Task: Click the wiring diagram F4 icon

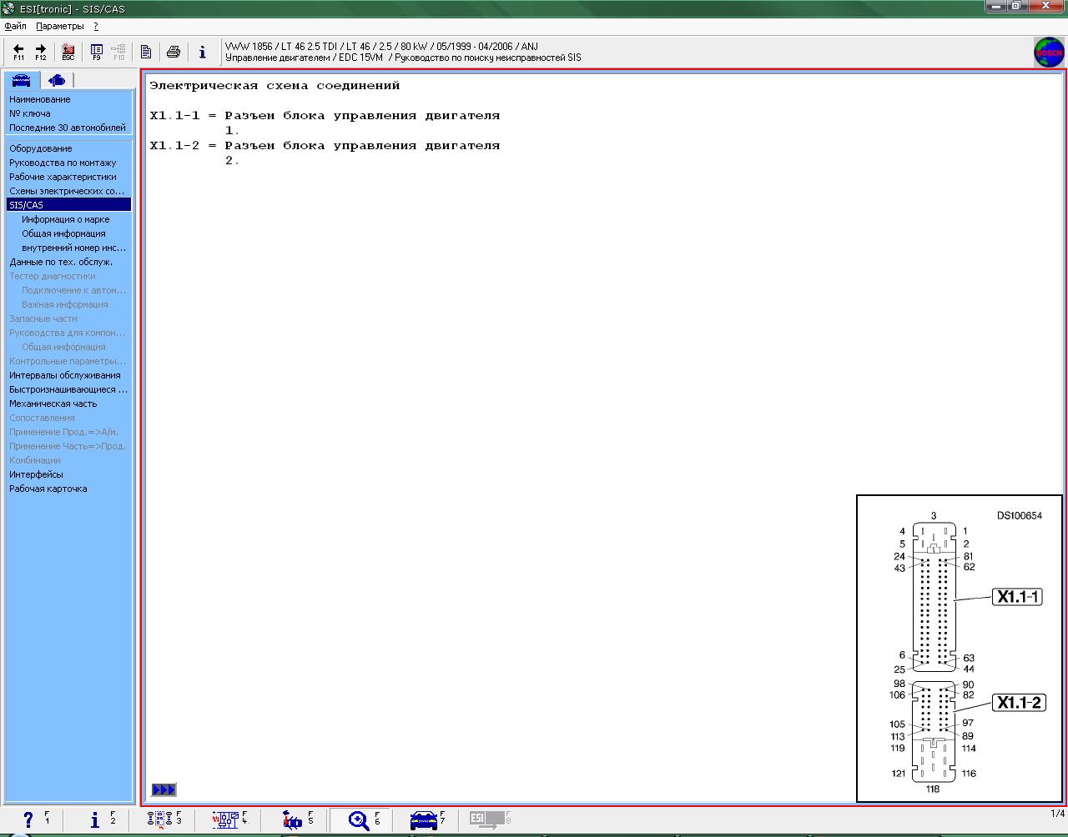Action: [x=225, y=820]
